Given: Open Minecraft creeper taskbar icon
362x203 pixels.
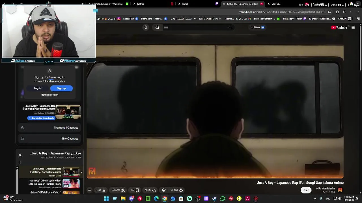Looking at the screenshot, I should coord(148,199).
